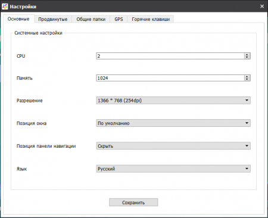This screenshot has height=218, width=268.
Task: Open the Позиция окна dropdown
Action: click(x=173, y=123)
